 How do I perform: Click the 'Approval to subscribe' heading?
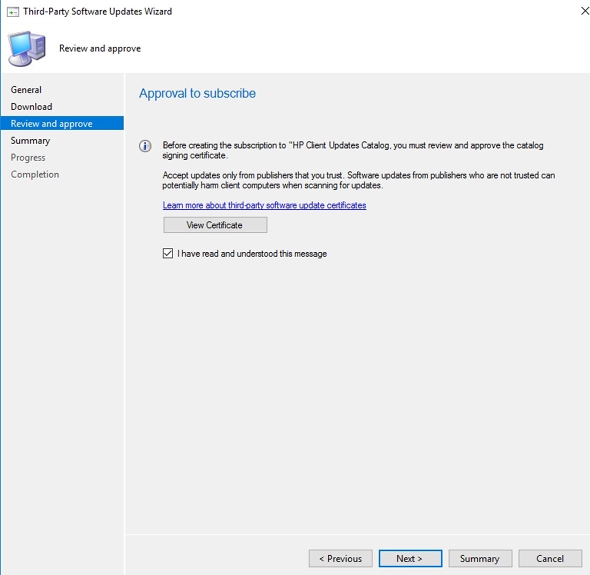click(x=197, y=93)
